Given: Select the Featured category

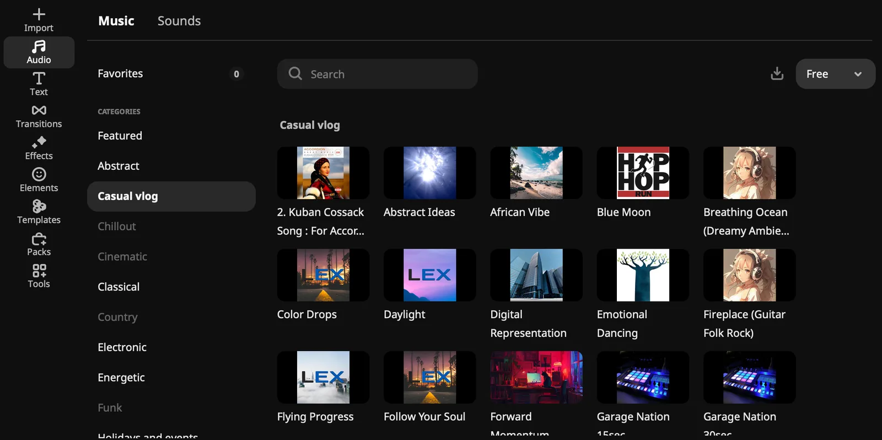Looking at the screenshot, I should (x=171, y=136).
